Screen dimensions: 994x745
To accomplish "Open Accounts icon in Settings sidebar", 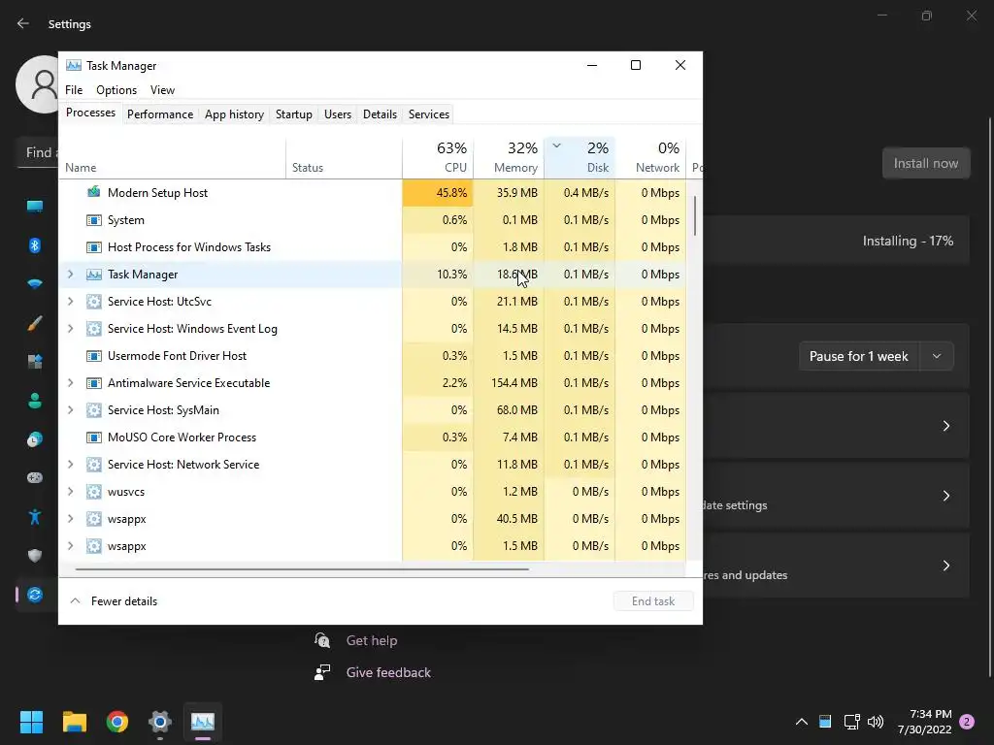I will coord(35,401).
